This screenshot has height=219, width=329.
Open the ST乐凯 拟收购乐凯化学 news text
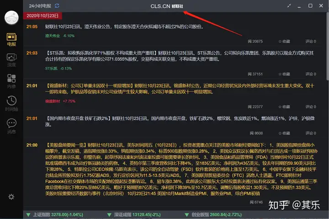pyautogui.click(x=180, y=56)
